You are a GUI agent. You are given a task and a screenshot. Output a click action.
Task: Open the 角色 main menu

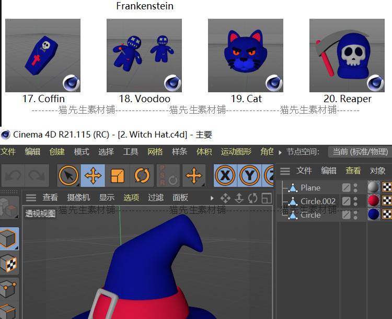267,152
